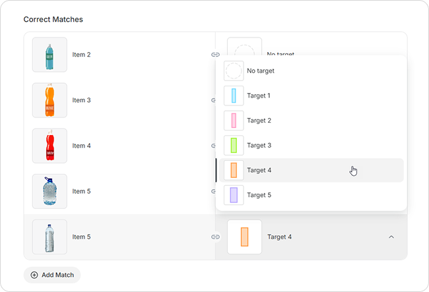429x292 pixels.
Task: Click the orange soda Item 3 thumbnail
Action: click(49, 100)
